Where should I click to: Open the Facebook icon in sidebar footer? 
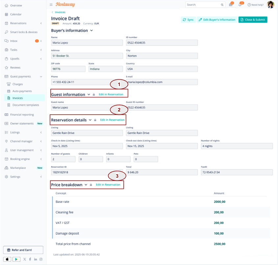click(30, 259)
